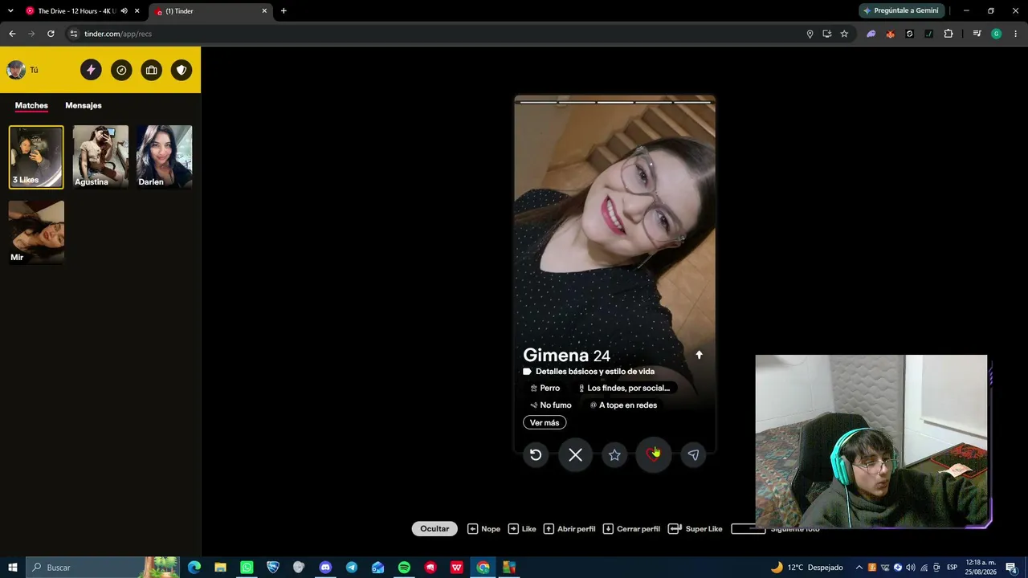Open the tab search dropdown arrow
1028x578 pixels.
[x=10, y=11]
